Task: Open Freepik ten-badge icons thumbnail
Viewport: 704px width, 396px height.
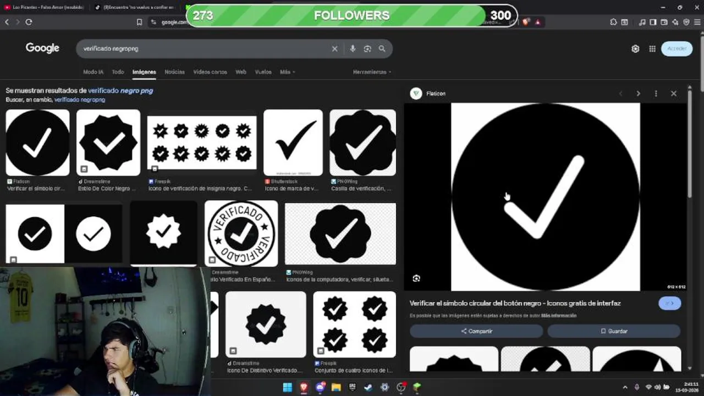Action: coord(202,142)
